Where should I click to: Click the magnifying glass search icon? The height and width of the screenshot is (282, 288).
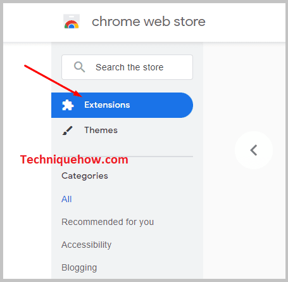[x=79, y=67]
